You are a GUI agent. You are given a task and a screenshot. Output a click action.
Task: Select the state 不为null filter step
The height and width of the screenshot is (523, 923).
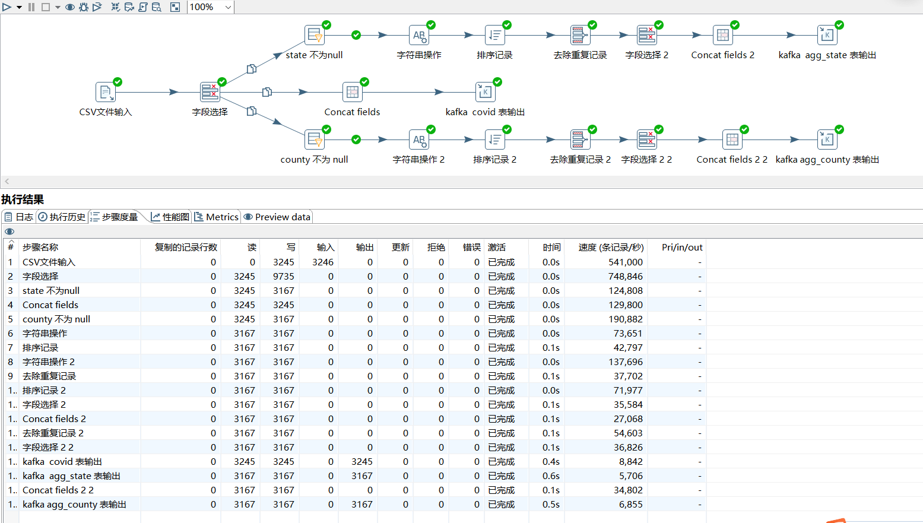pyautogui.click(x=314, y=35)
